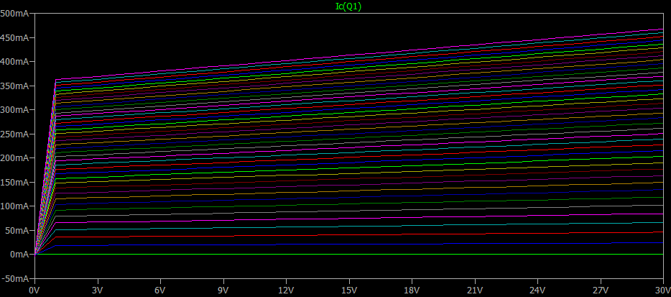Click the 200mA Y-axis label
This screenshot has width=671, height=297.
[14, 158]
